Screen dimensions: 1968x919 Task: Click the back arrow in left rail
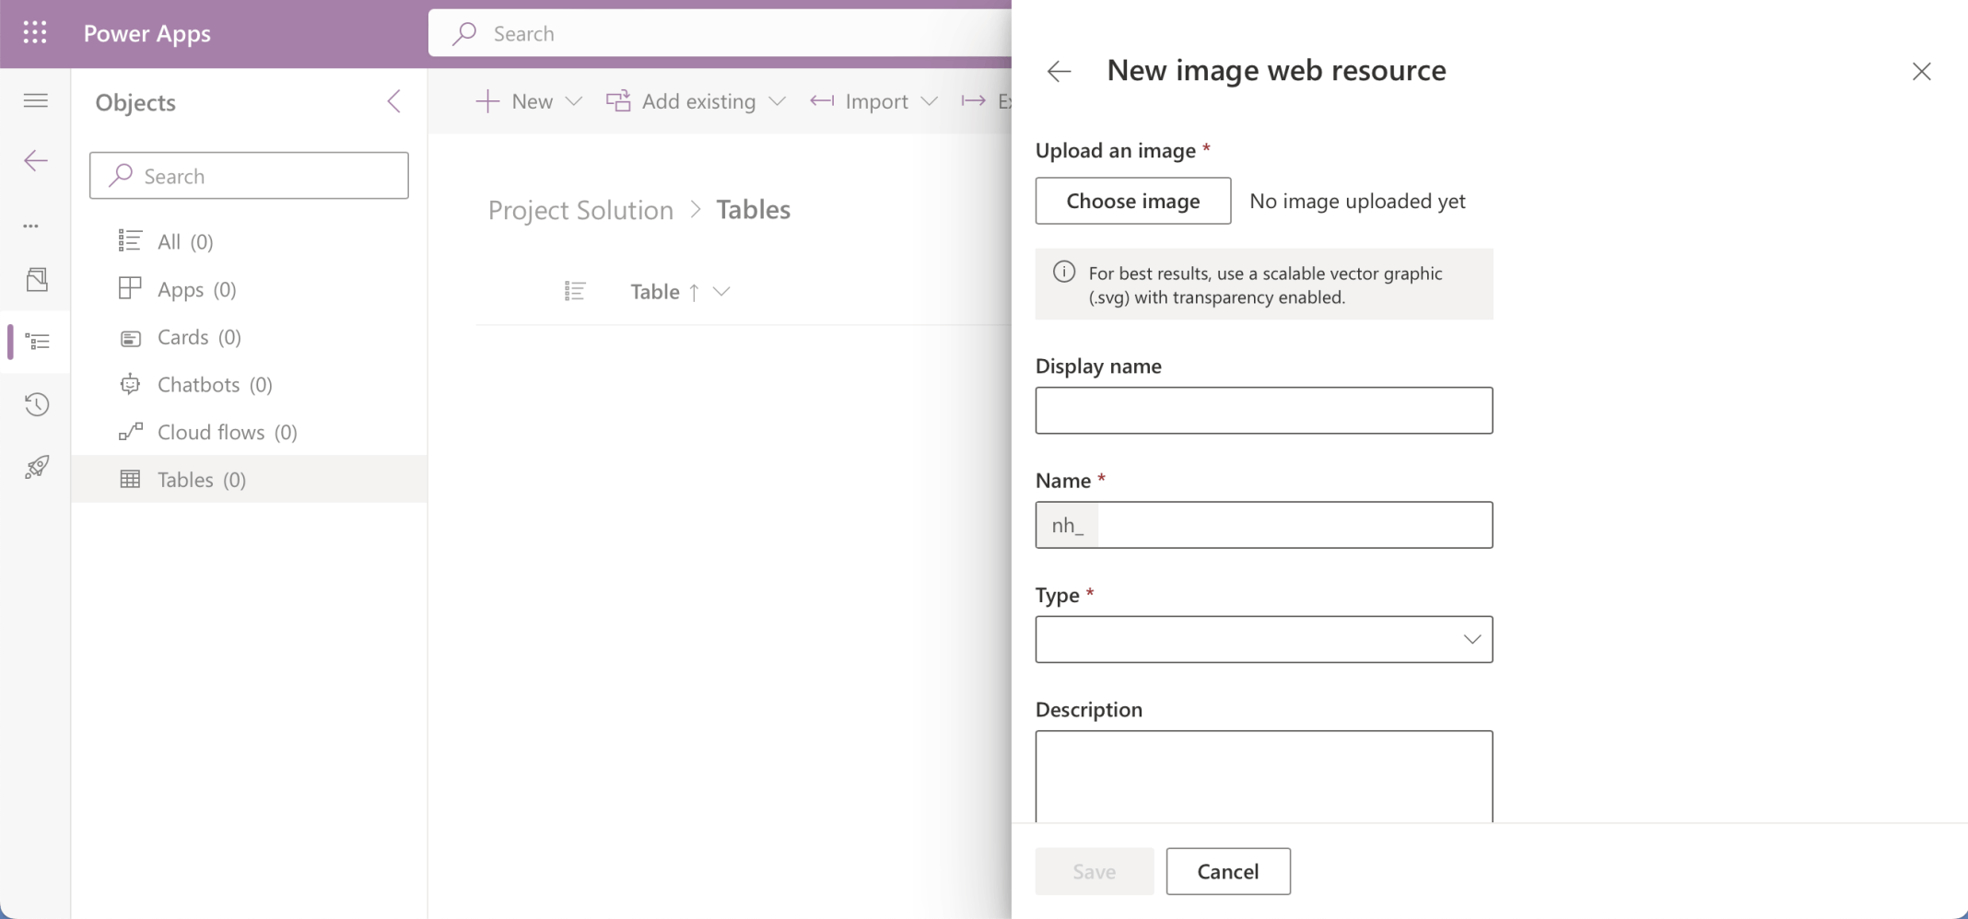click(36, 161)
